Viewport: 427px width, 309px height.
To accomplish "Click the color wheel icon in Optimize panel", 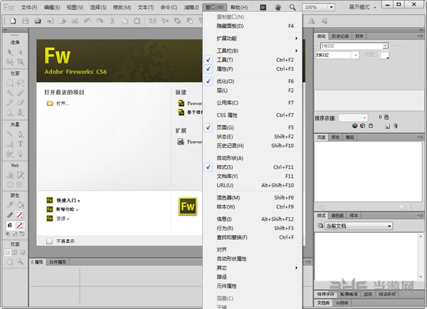I will click(x=354, y=126).
